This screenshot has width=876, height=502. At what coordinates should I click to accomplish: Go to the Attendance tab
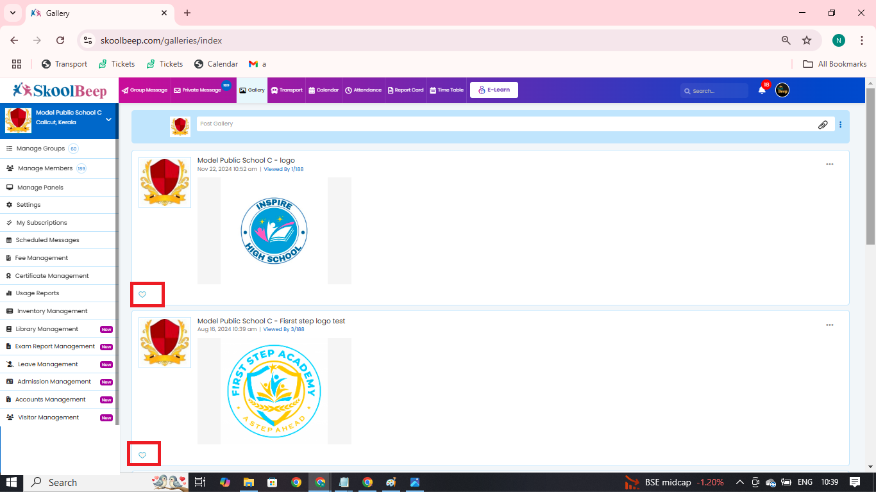click(364, 90)
